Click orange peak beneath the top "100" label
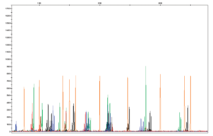 tap(39, 106)
